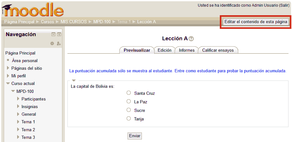Click the Moodle logo
This screenshot has height=142, width=292.
point(33,10)
